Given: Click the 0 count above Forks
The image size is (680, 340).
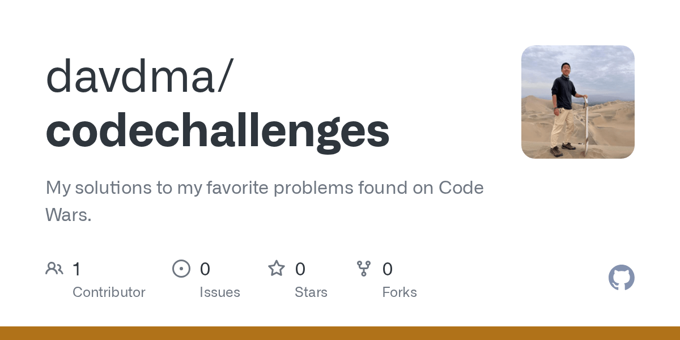Looking at the screenshot, I should coord(388,269).
